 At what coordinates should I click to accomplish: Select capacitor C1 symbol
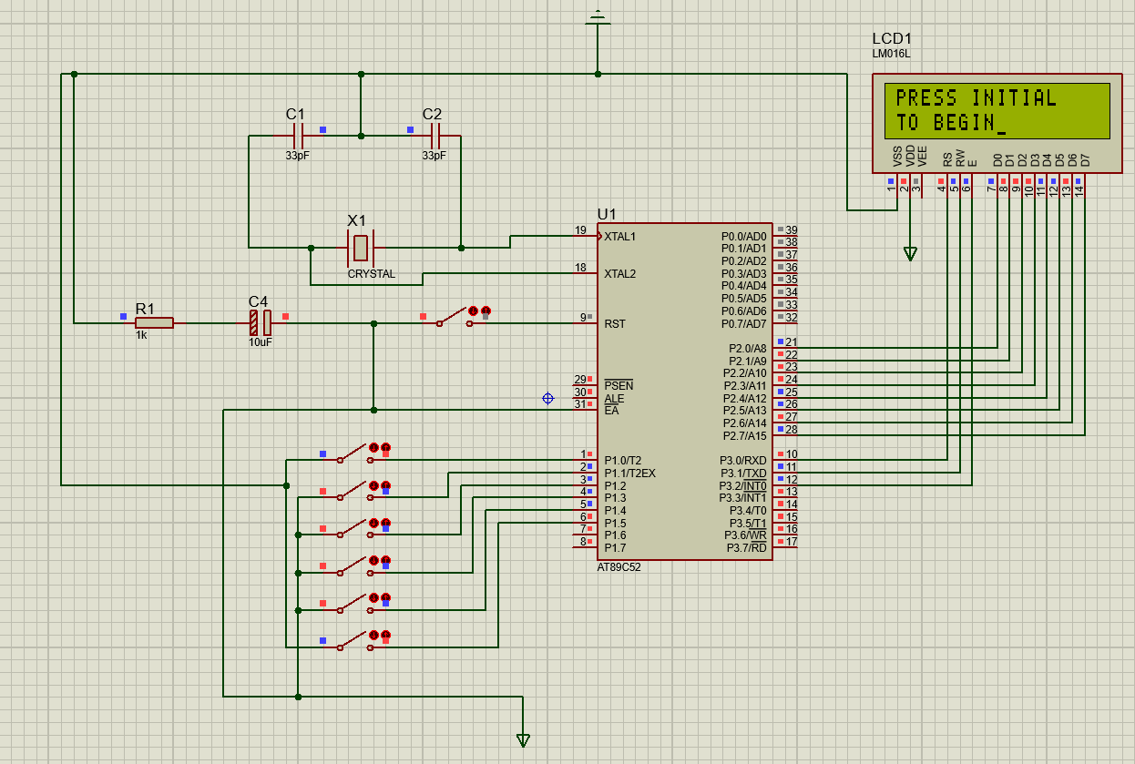pyautogui.click(x=298, y=136)
